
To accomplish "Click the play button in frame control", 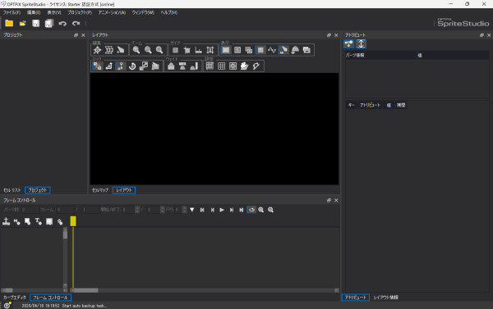I will [x=222, y=210].
